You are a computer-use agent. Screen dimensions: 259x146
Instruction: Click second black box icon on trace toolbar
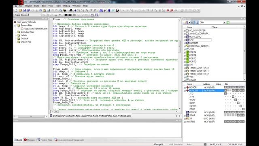(70, 15)
